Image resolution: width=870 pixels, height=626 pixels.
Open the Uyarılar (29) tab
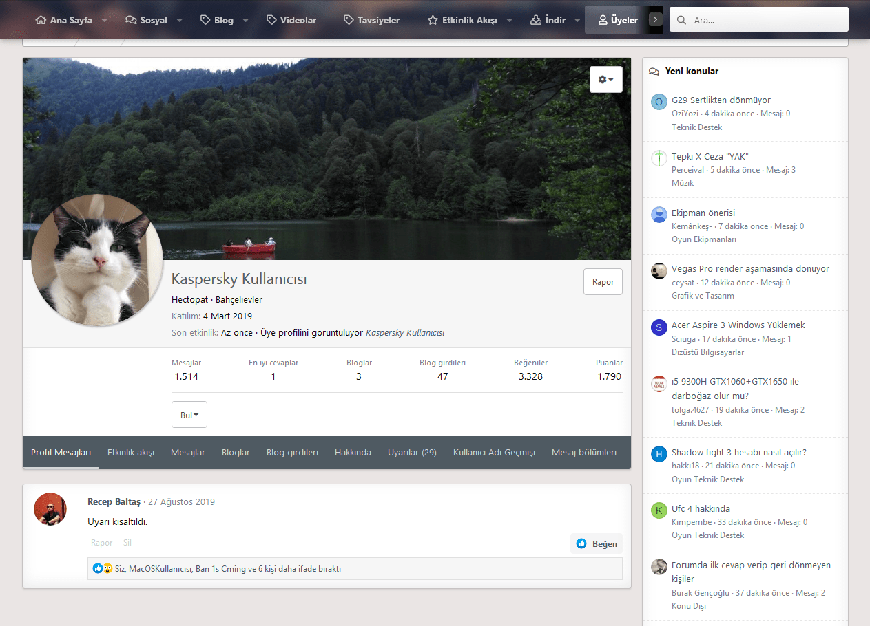pyautogui.click(x=412, y=452)
